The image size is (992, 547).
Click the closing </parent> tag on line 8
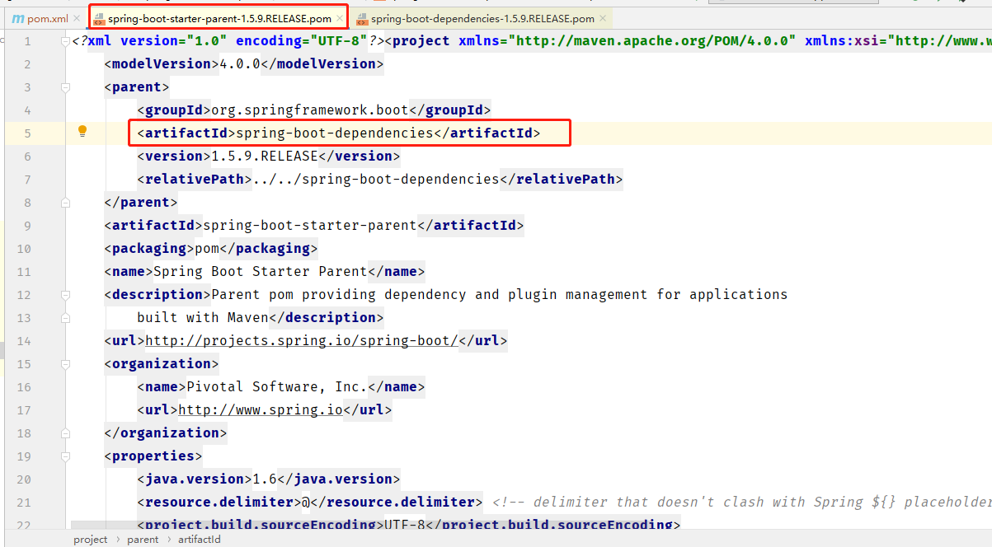pos(141,202)
